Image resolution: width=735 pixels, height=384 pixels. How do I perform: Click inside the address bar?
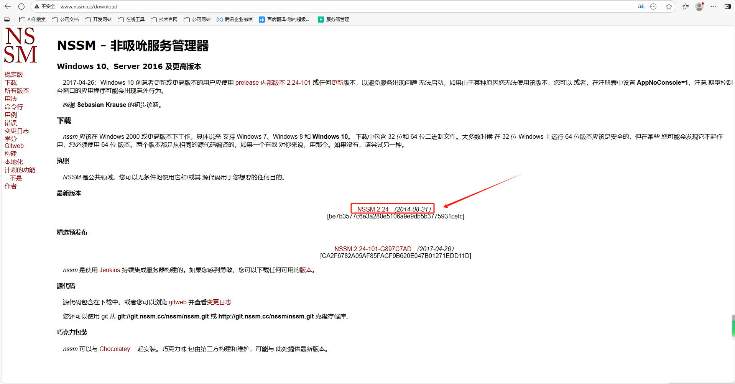(153, 7)
